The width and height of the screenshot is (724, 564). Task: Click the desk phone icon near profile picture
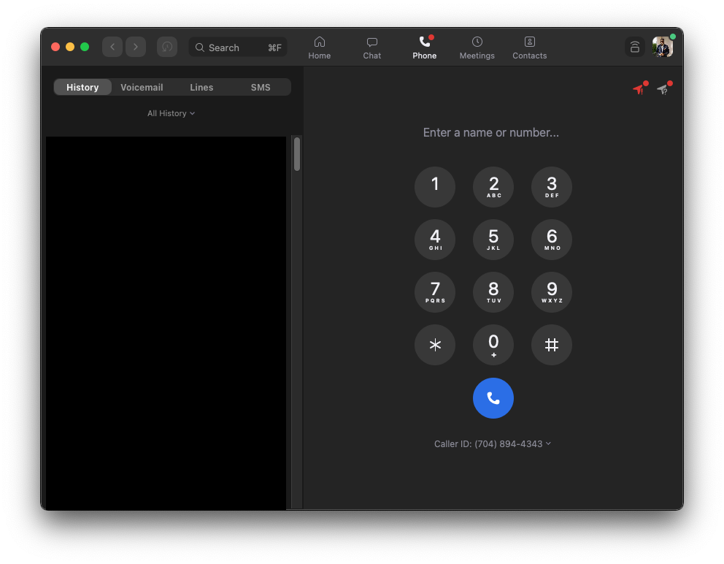(x=635, y=47)
